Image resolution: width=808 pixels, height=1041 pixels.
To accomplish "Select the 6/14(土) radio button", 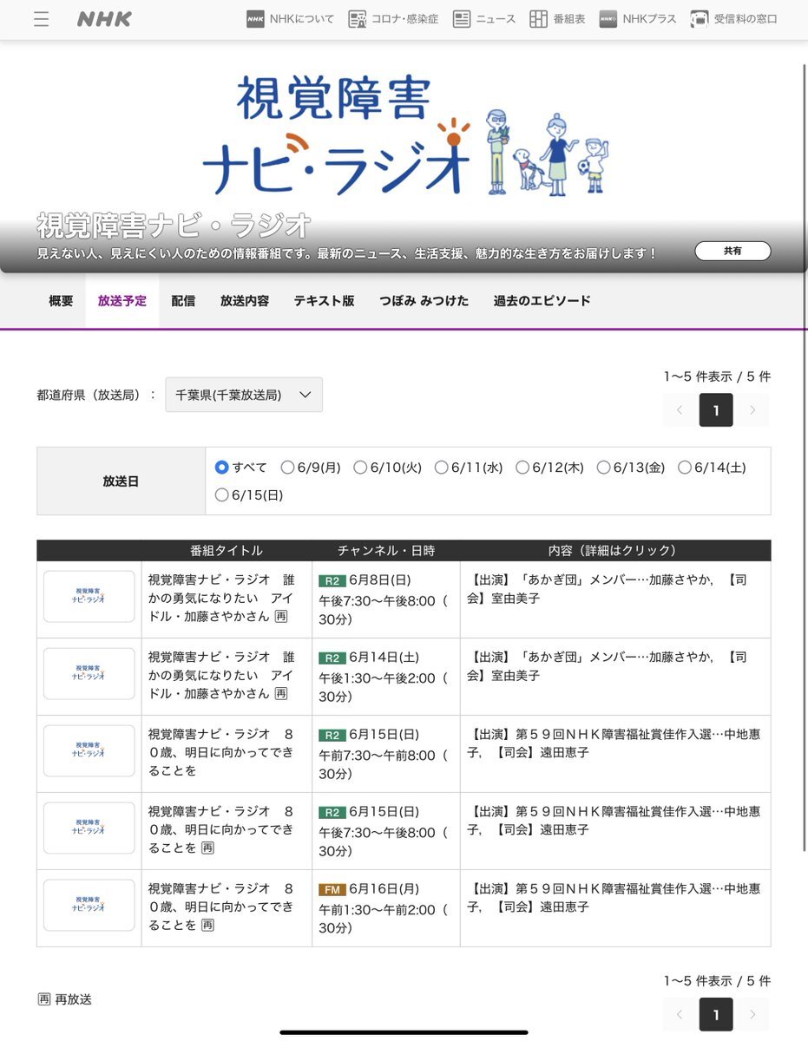I will pos(685,468).
